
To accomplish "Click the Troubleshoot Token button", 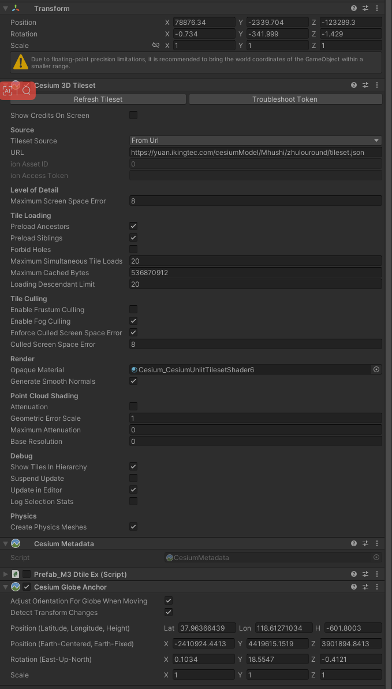I will point(285,99).
